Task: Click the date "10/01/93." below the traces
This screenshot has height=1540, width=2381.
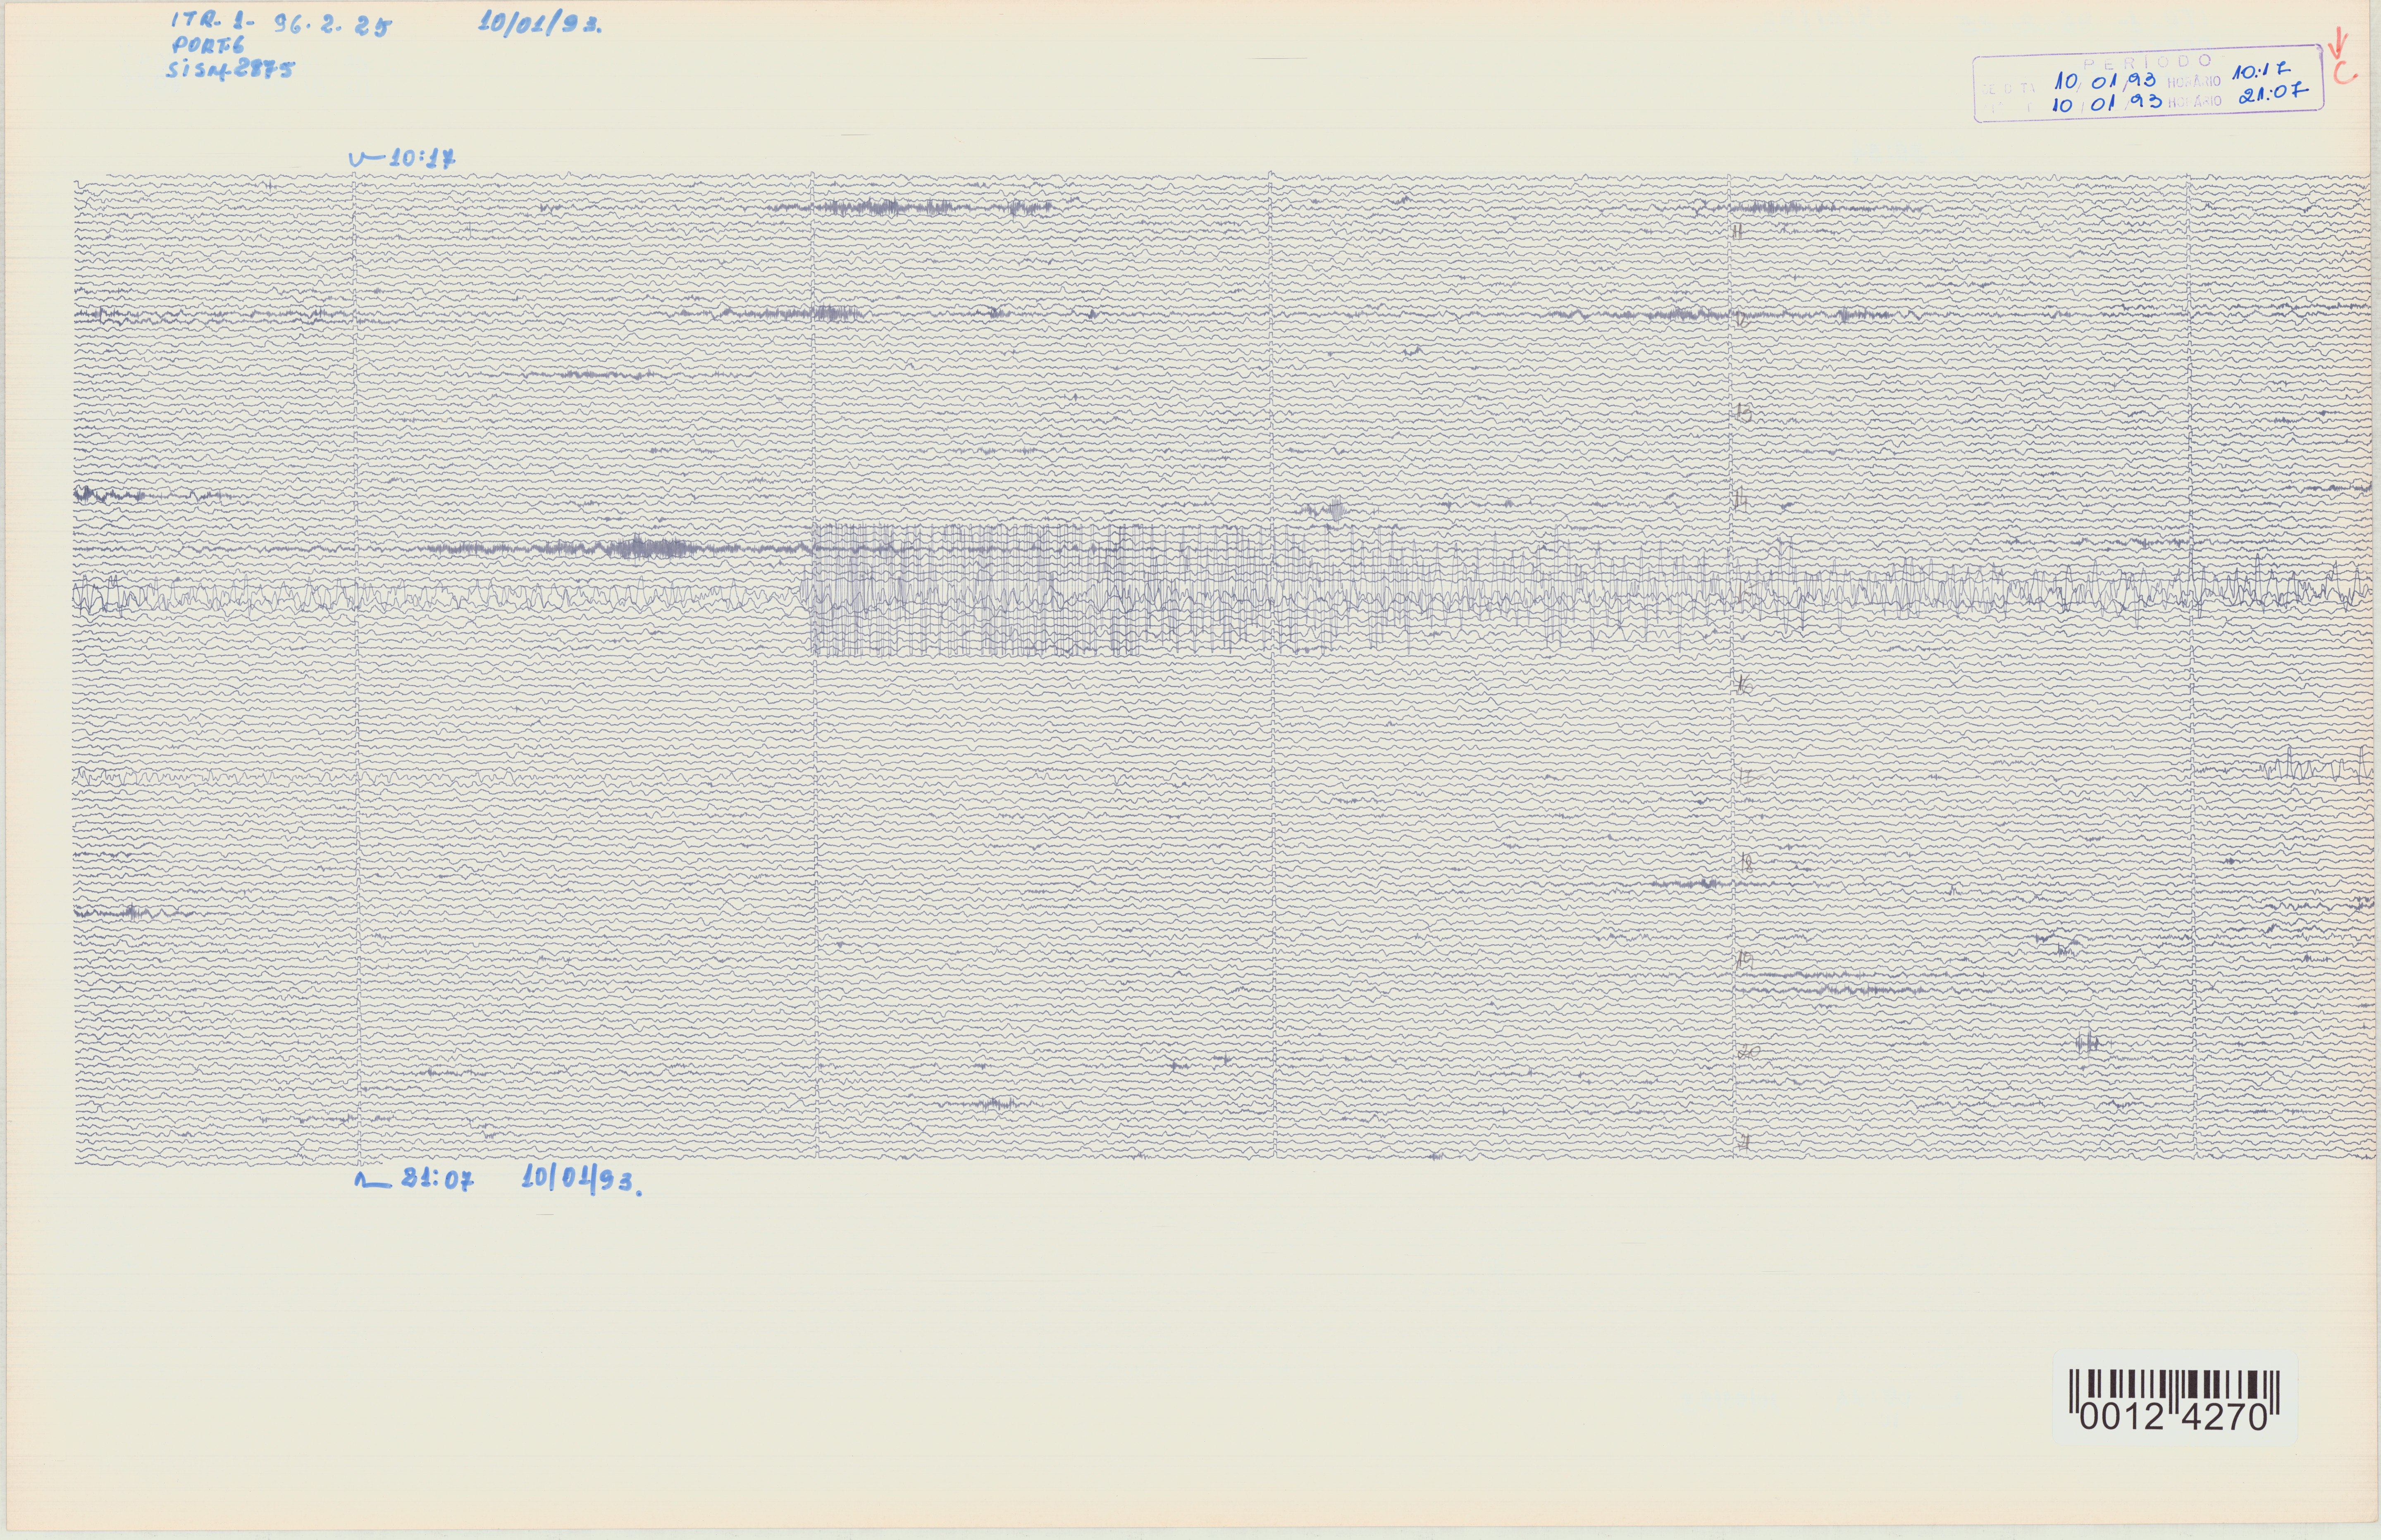Action: [582, 1179]
